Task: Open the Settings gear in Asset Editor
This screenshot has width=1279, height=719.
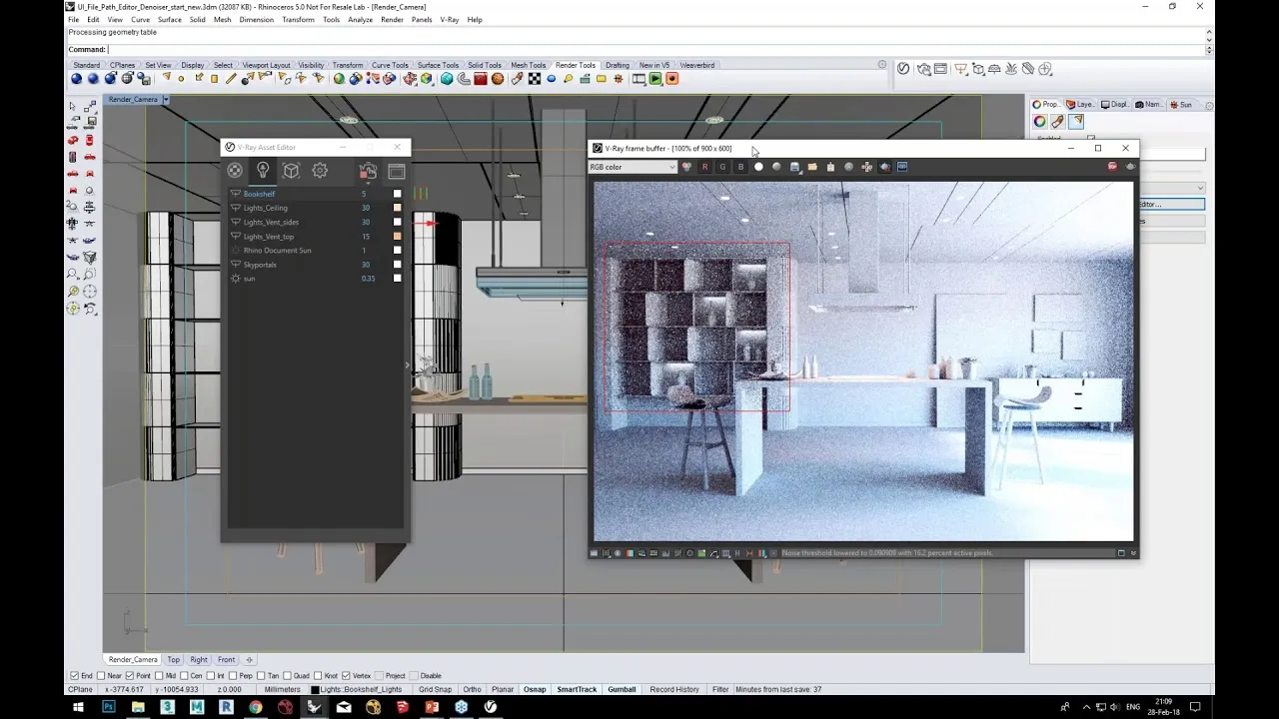Action: (320, 171)
